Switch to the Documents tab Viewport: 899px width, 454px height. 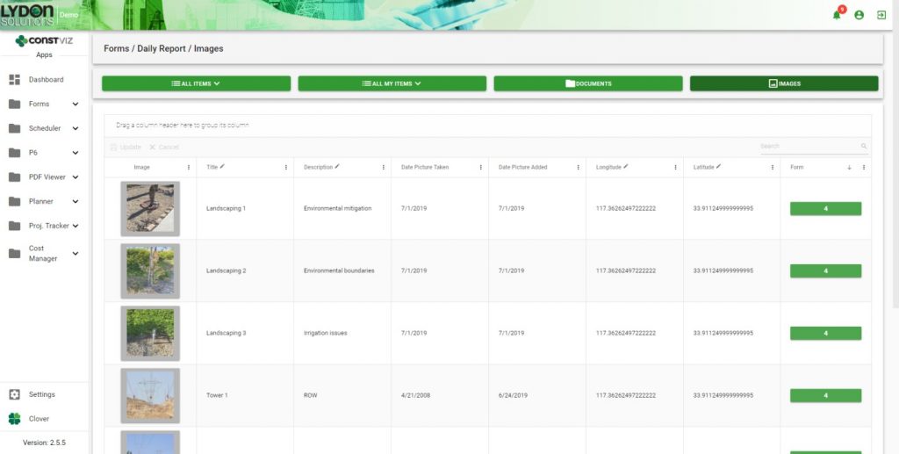[x=587, y=83]
